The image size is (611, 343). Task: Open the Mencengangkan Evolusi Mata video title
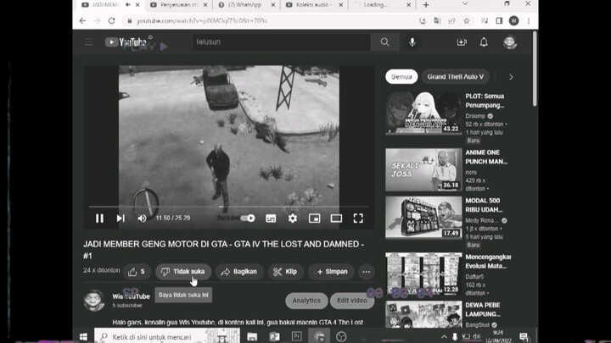(488, 262)
